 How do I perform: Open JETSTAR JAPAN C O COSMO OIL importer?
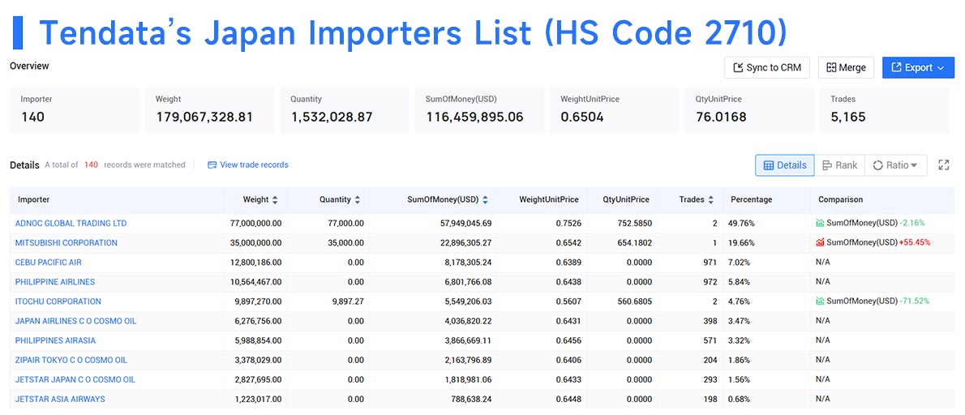75,380
